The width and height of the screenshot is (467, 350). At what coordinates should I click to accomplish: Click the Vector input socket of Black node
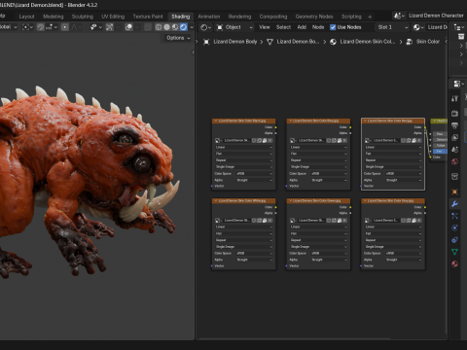point(212,186)
